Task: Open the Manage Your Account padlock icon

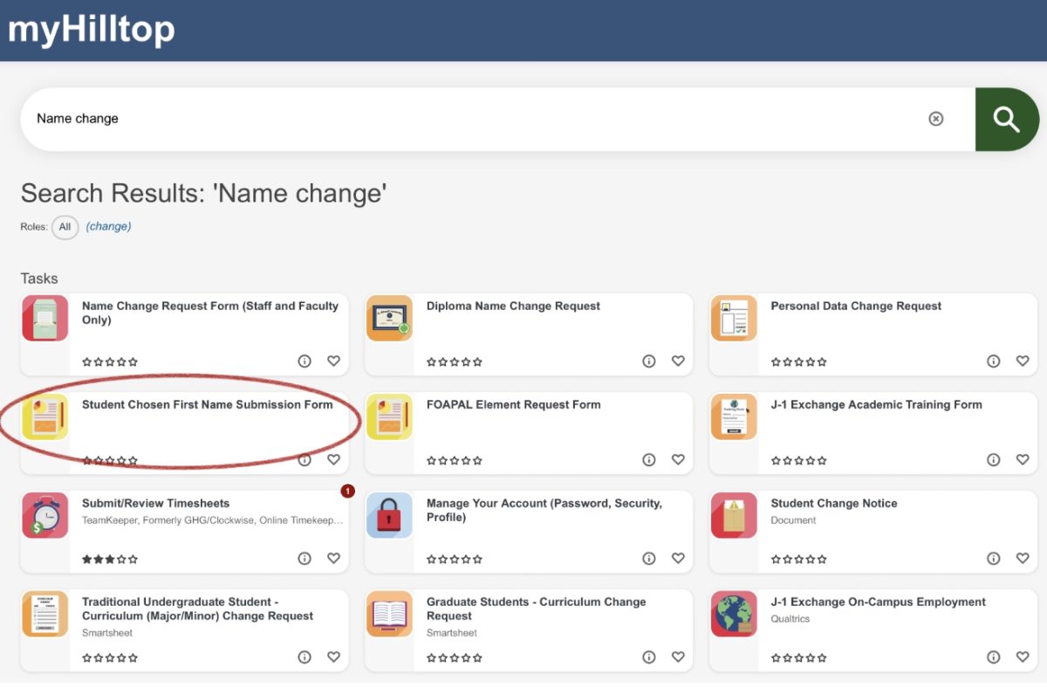Action: 389,515
